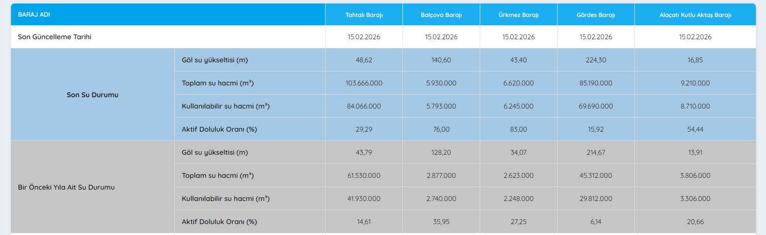
Task: Click the Gördes lake level value 224,30
Action: [x=596, y=60]
